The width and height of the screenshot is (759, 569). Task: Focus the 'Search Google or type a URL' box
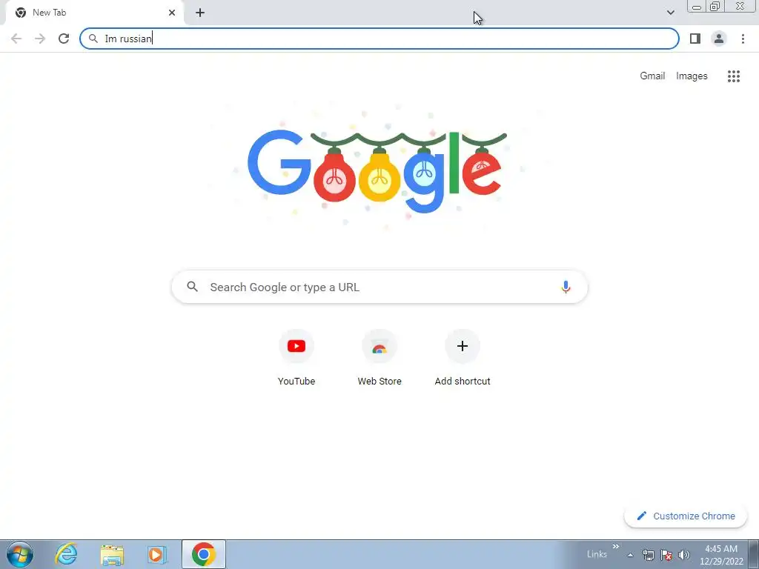pos(379,287)
